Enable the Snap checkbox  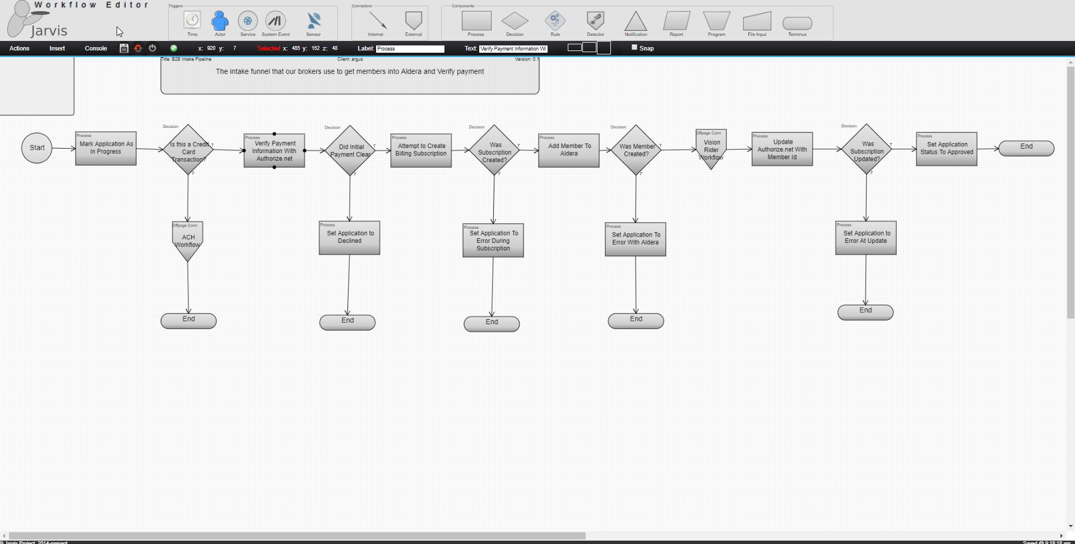[634, 48]
